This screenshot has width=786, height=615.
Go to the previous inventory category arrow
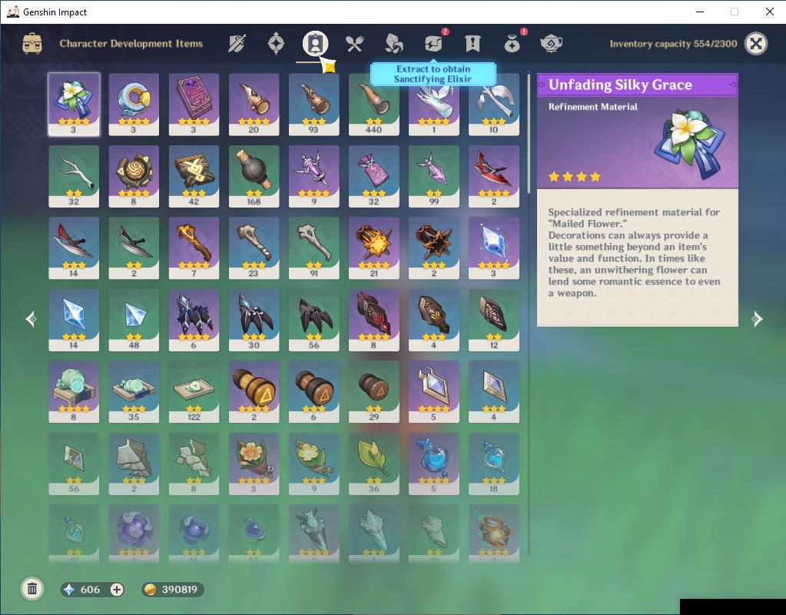click(x=31, y=318)
